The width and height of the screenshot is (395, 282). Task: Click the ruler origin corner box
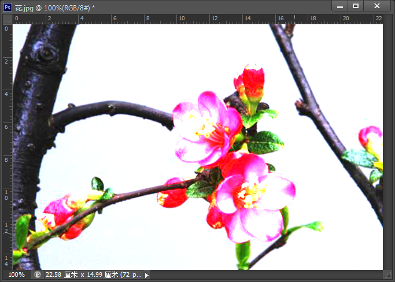[x=7, y=18]
